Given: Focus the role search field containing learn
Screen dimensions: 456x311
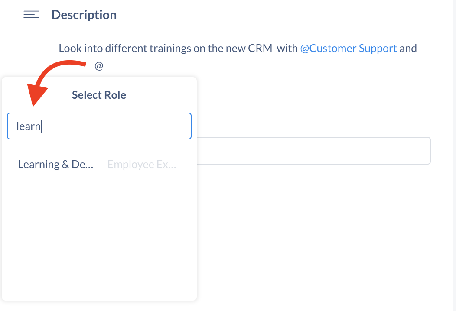Looking at the screenshot, I should [x=99, y=126].
